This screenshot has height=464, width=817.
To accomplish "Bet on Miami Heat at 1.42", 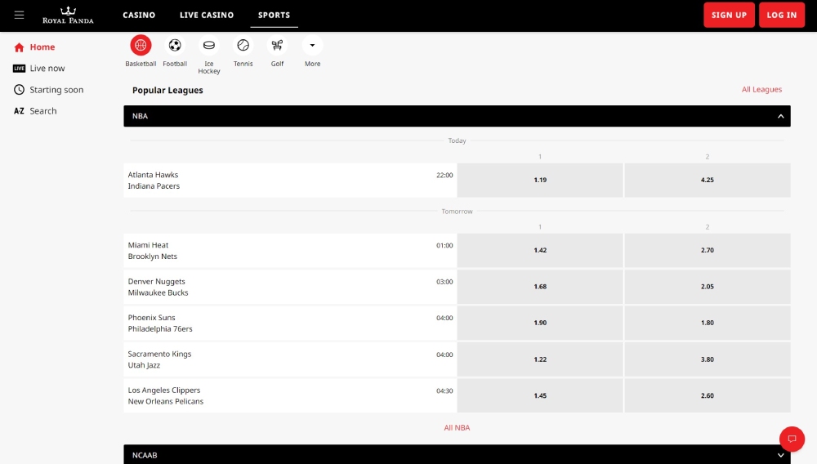I will point(540,251).
